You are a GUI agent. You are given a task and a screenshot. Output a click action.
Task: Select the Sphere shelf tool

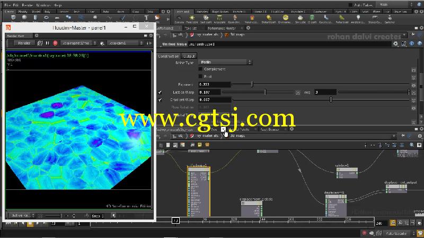(24, 18)
